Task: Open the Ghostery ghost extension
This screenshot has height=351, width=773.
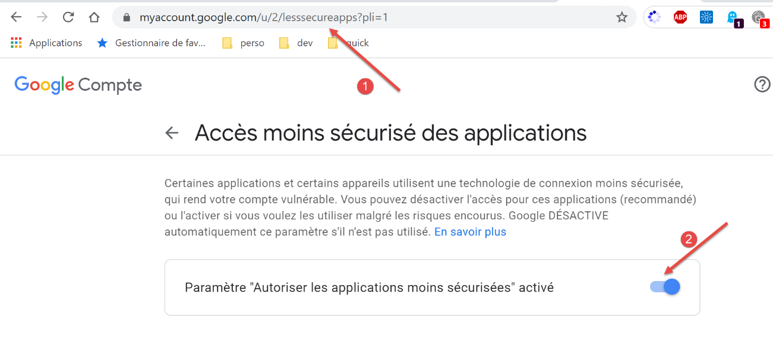Action: point(732,18)
